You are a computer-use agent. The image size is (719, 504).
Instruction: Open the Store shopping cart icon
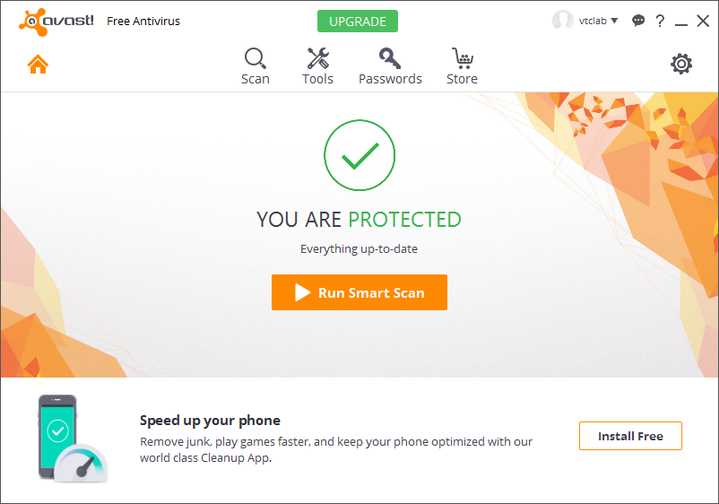point(462,58)
